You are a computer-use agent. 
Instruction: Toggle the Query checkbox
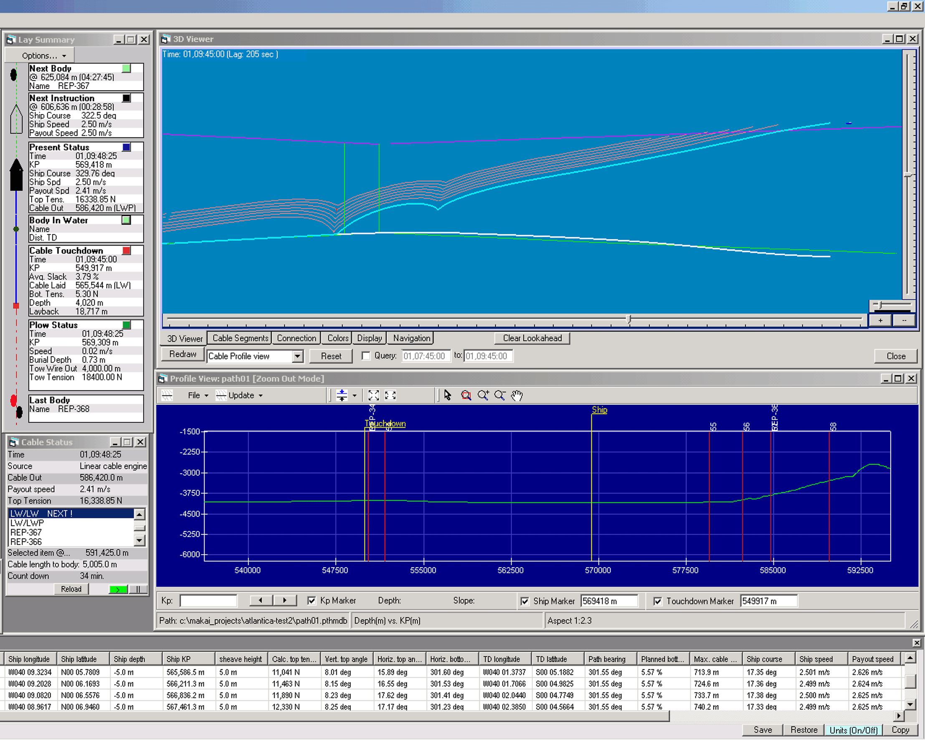click(x=366, y=356)
